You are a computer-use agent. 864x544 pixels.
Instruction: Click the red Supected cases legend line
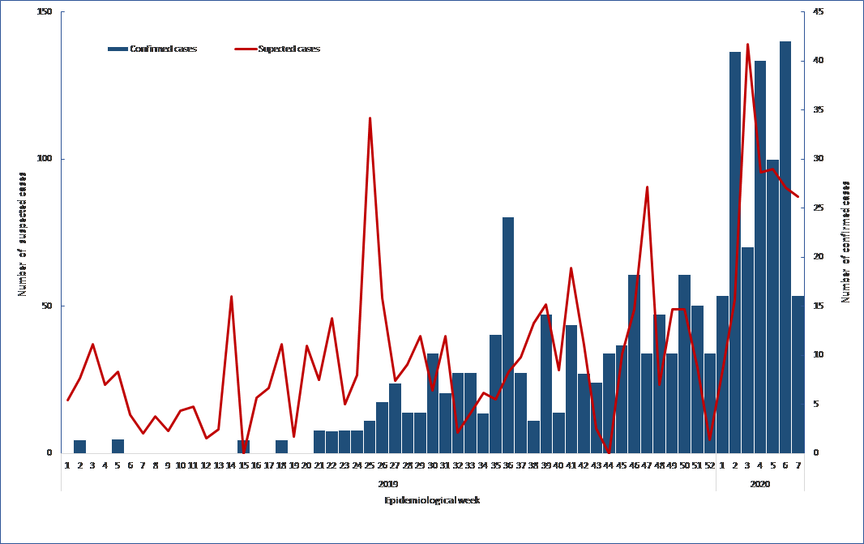point(245,49)
